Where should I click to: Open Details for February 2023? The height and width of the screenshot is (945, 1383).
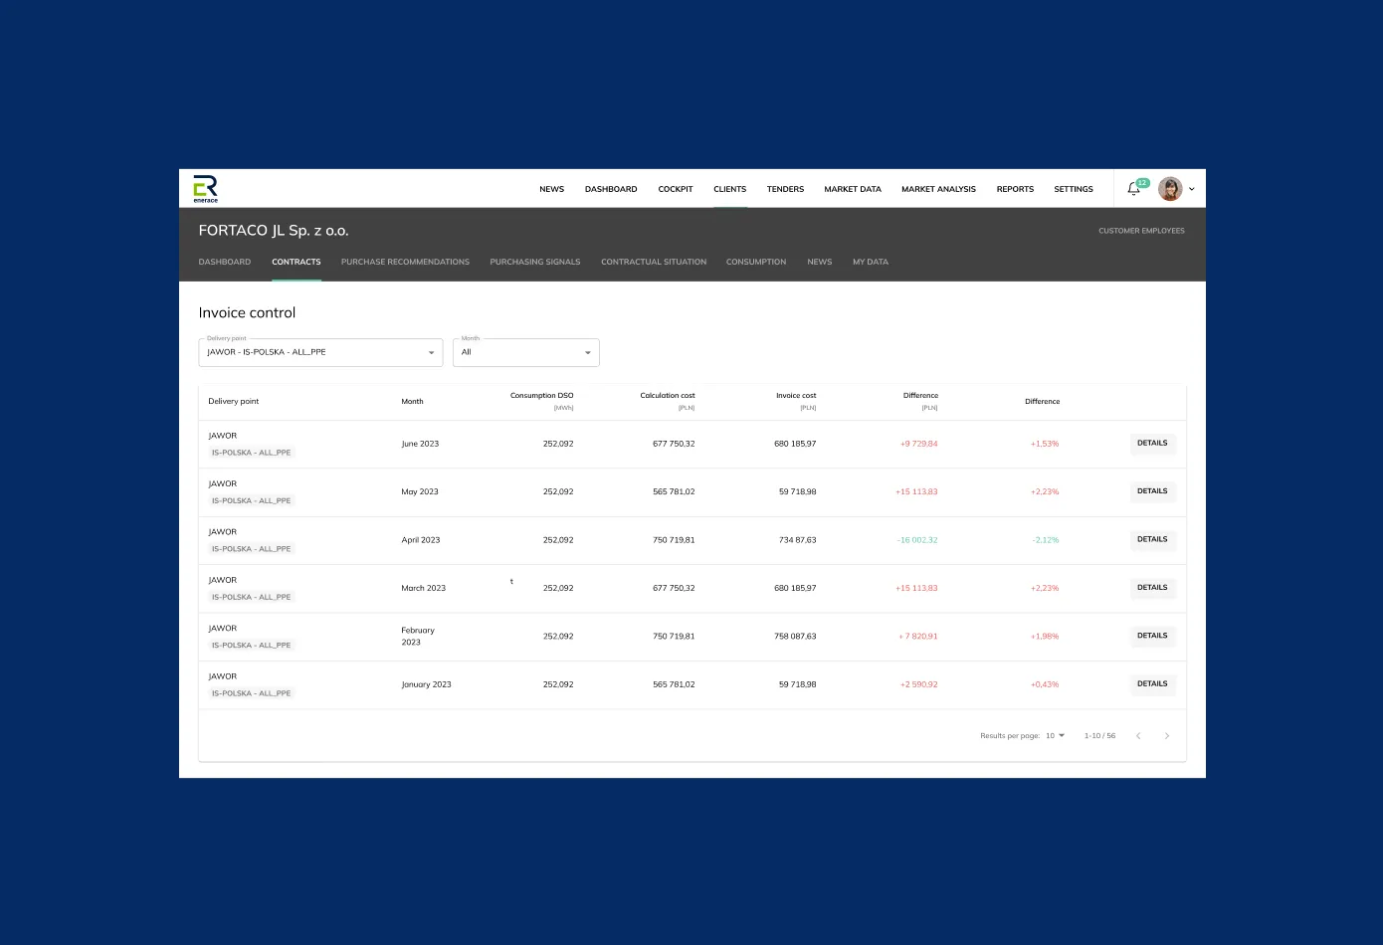(x=1152, y=636)
